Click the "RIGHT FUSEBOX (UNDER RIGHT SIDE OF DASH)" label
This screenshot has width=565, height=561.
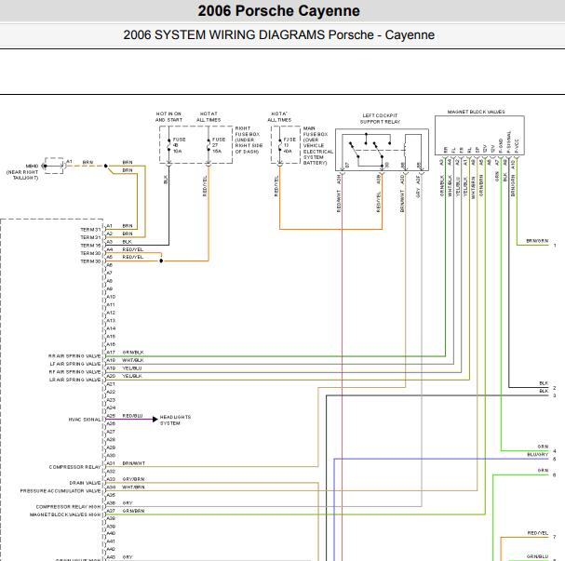coord(249,140)
